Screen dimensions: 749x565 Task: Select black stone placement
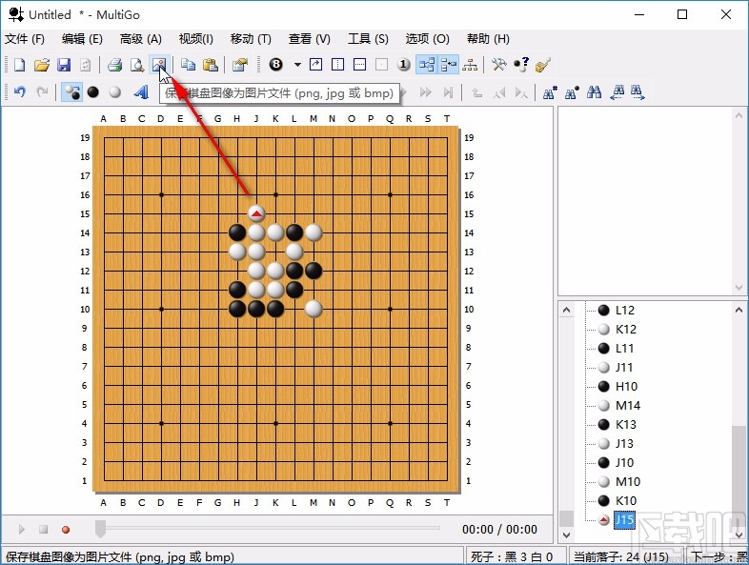coord(93,91)
